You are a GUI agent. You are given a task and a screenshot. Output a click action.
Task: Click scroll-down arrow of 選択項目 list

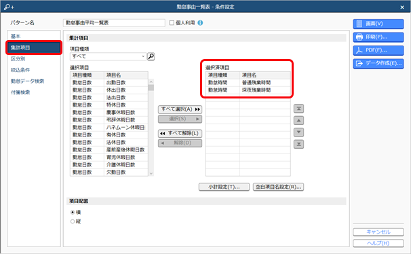(151, 173)
